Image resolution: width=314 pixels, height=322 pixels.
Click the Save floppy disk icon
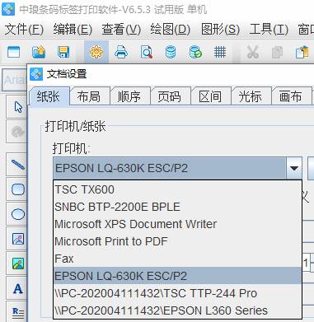[x=63, y=52]
